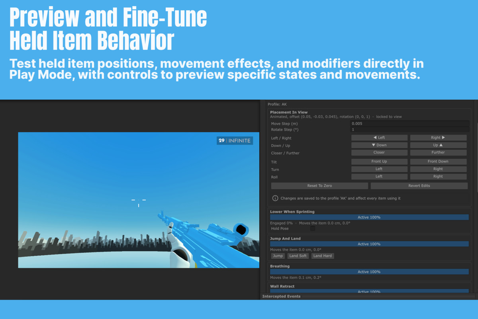Click the 'Engaged 0%' status text
The width and height of the screenshot is (478, 319).
point(281,223)
